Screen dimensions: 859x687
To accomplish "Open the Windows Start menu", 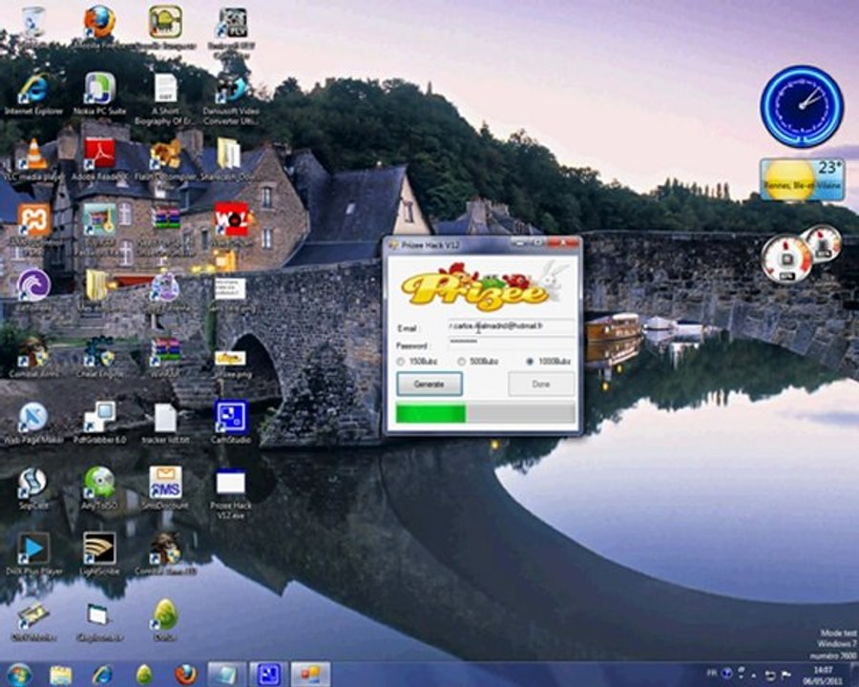I will tap(19, 675).
